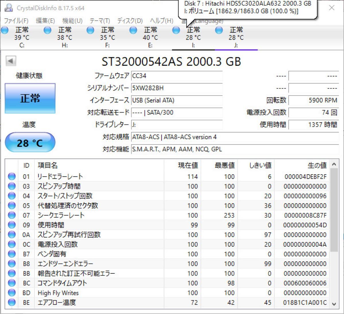Click drive E: blue health orb
The width and height of the screenshot is (344, 314).
[133, 30]
